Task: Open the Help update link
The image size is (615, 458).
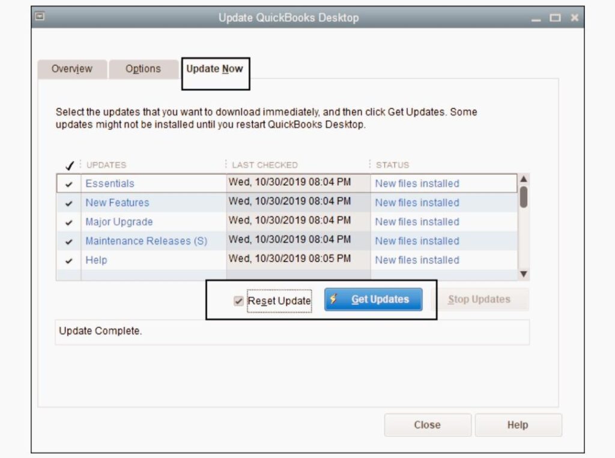Action: click(x=96, y=260)
